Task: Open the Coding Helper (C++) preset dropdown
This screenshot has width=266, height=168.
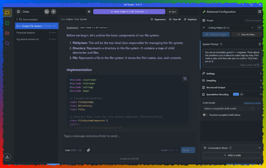Action: click(230, 27)
